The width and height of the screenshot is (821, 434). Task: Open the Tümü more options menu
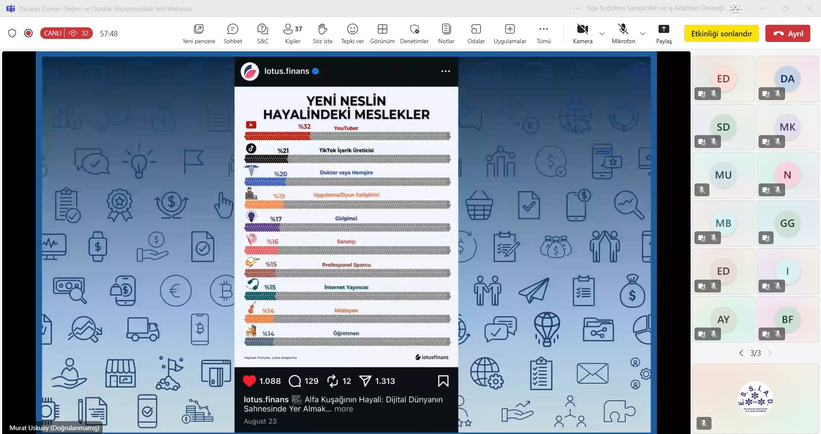pyautogui.click(x=543, y=33)
